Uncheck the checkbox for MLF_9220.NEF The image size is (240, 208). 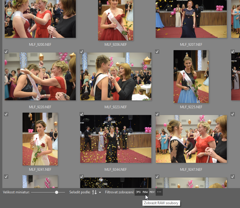pos(6,52)
